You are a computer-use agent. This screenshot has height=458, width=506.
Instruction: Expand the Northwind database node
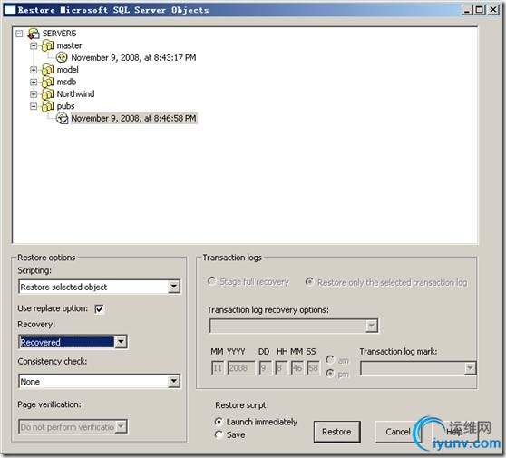[x=34, y=94]
